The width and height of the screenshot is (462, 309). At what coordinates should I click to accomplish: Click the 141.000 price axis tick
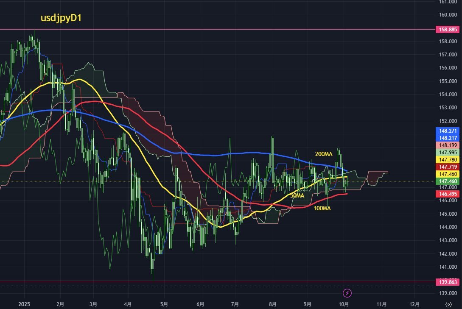448,267
